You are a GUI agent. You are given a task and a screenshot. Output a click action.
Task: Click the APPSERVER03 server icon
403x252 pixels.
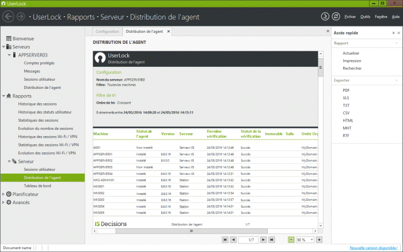click(x=14, y=55)
